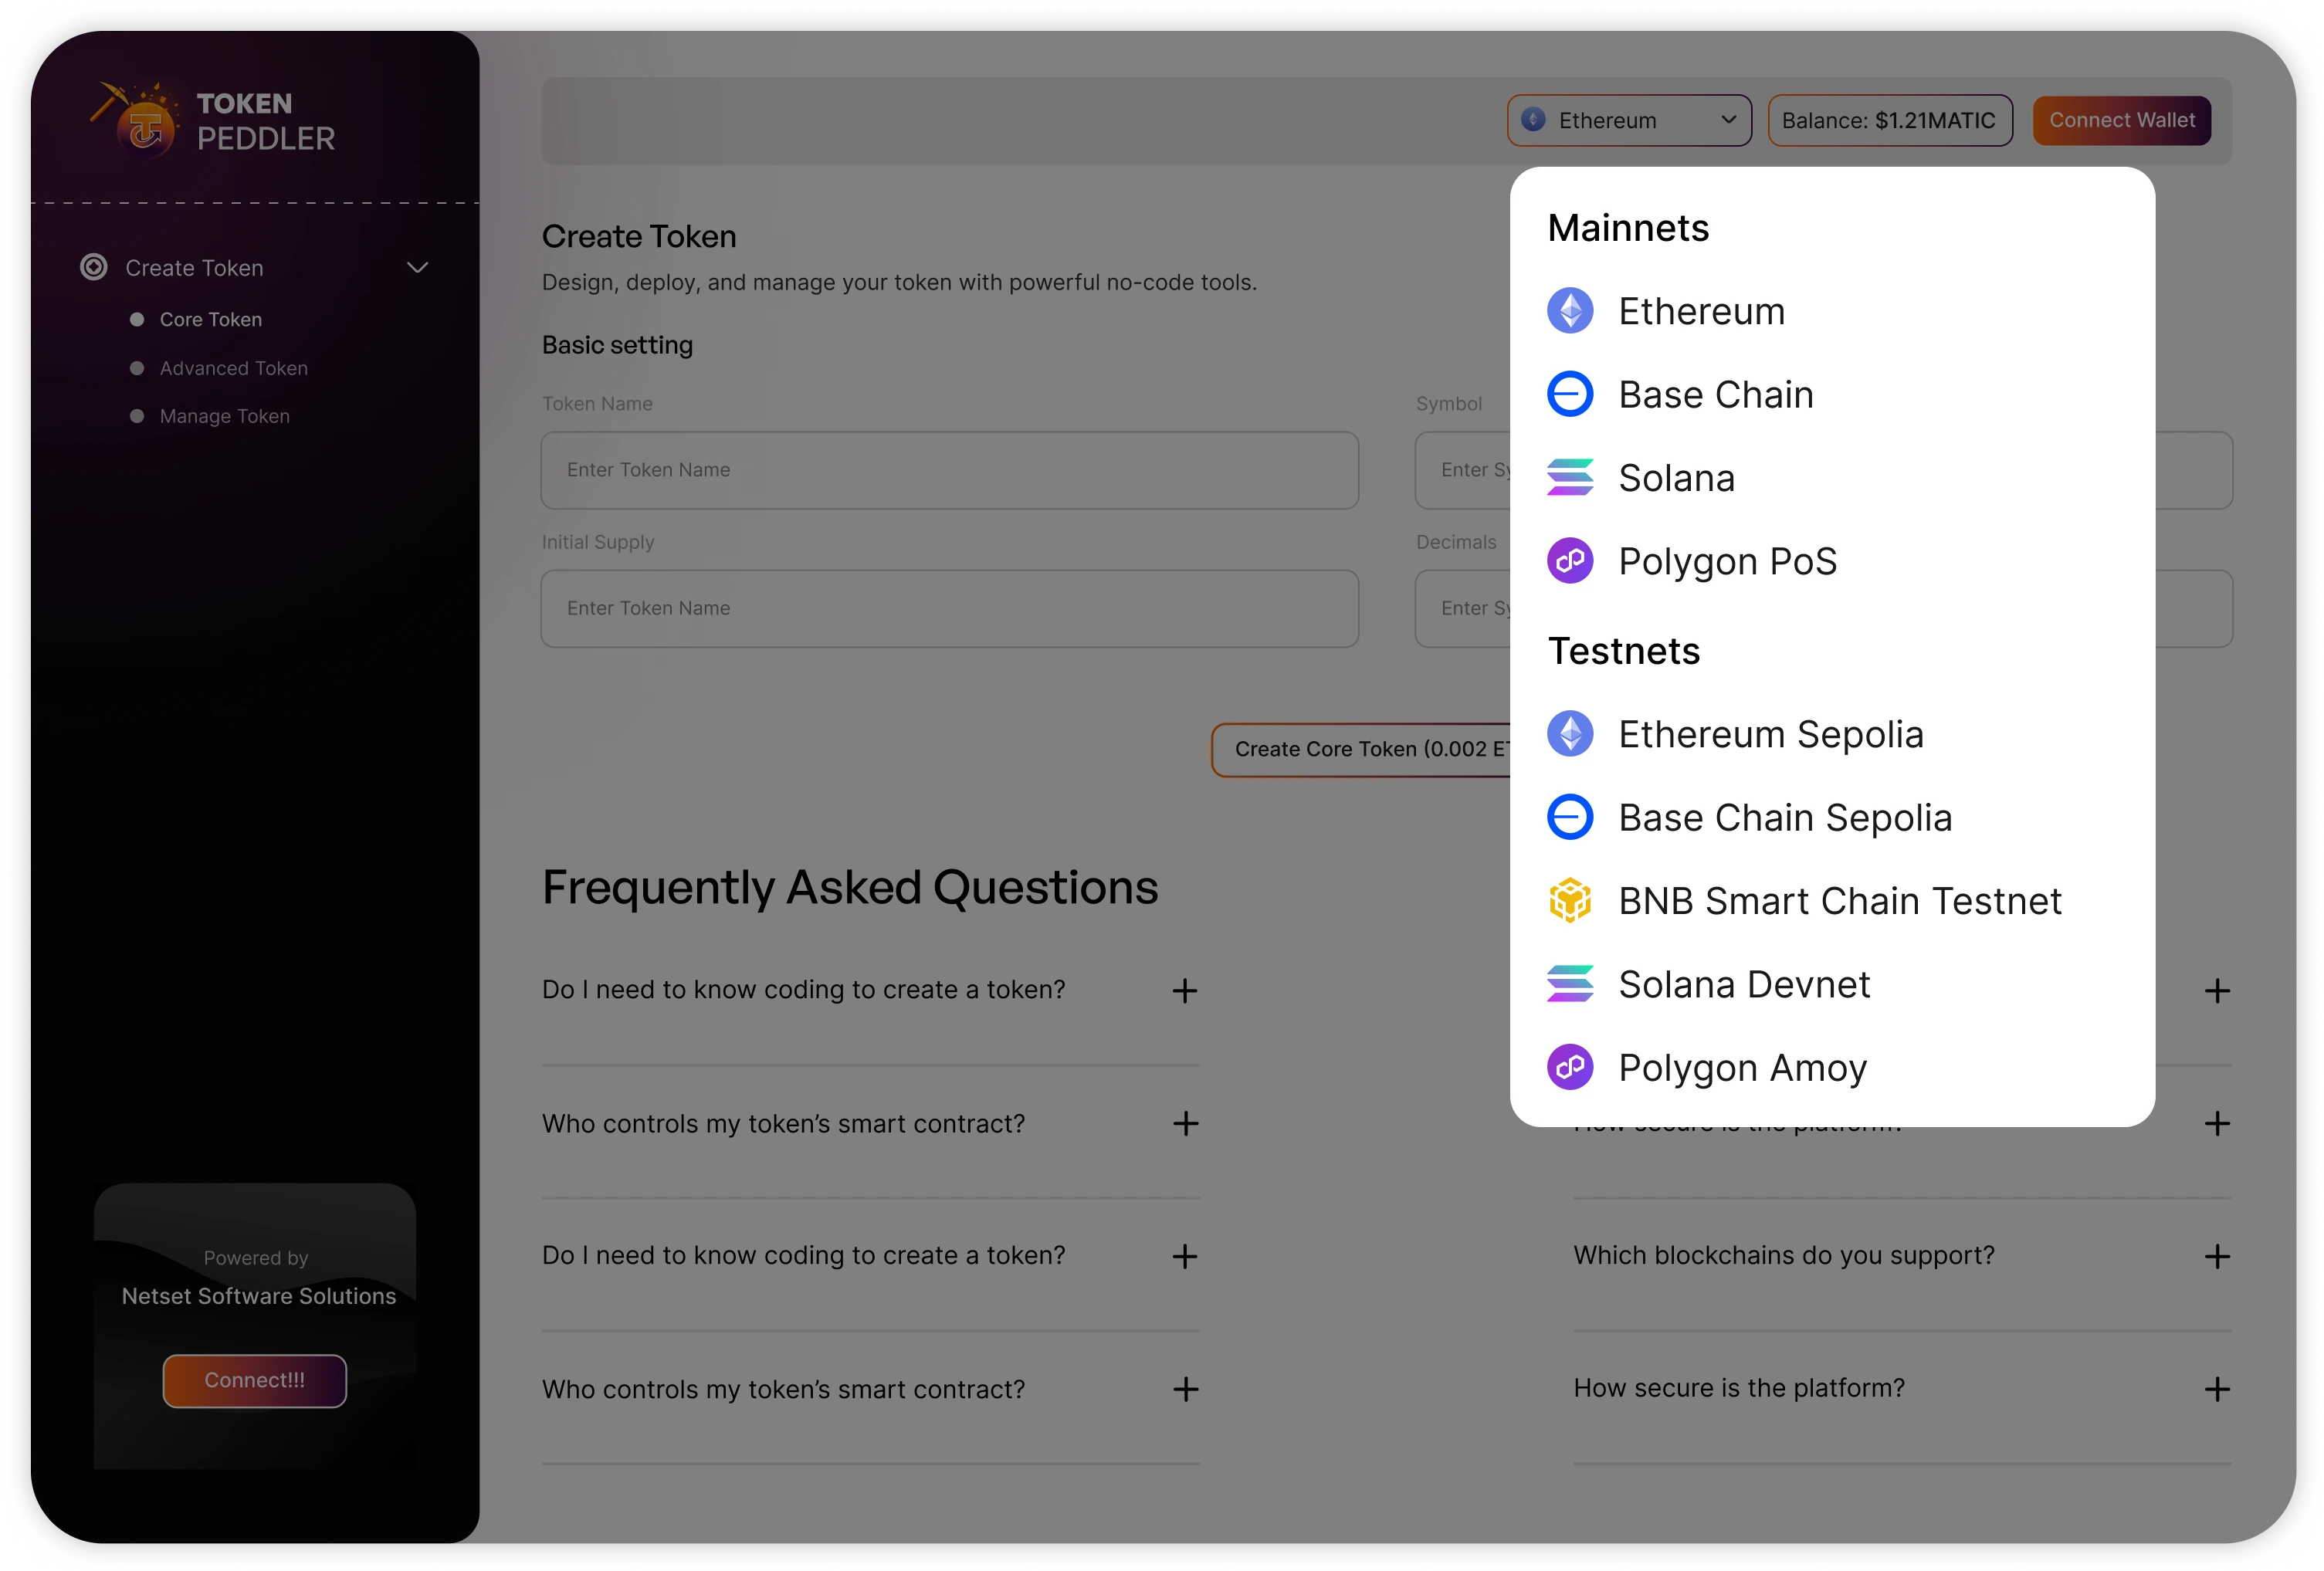
Task: Click the Connect Wallet button
Action: pos(2122,121)
